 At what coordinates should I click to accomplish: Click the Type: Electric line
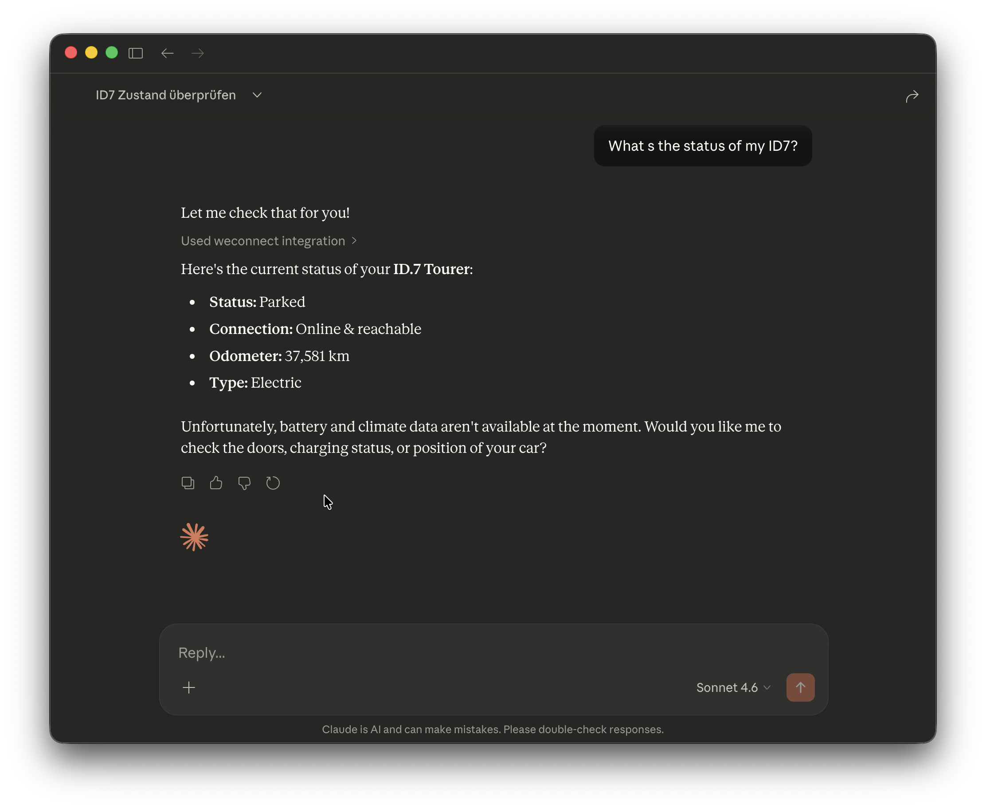point(255,383)
